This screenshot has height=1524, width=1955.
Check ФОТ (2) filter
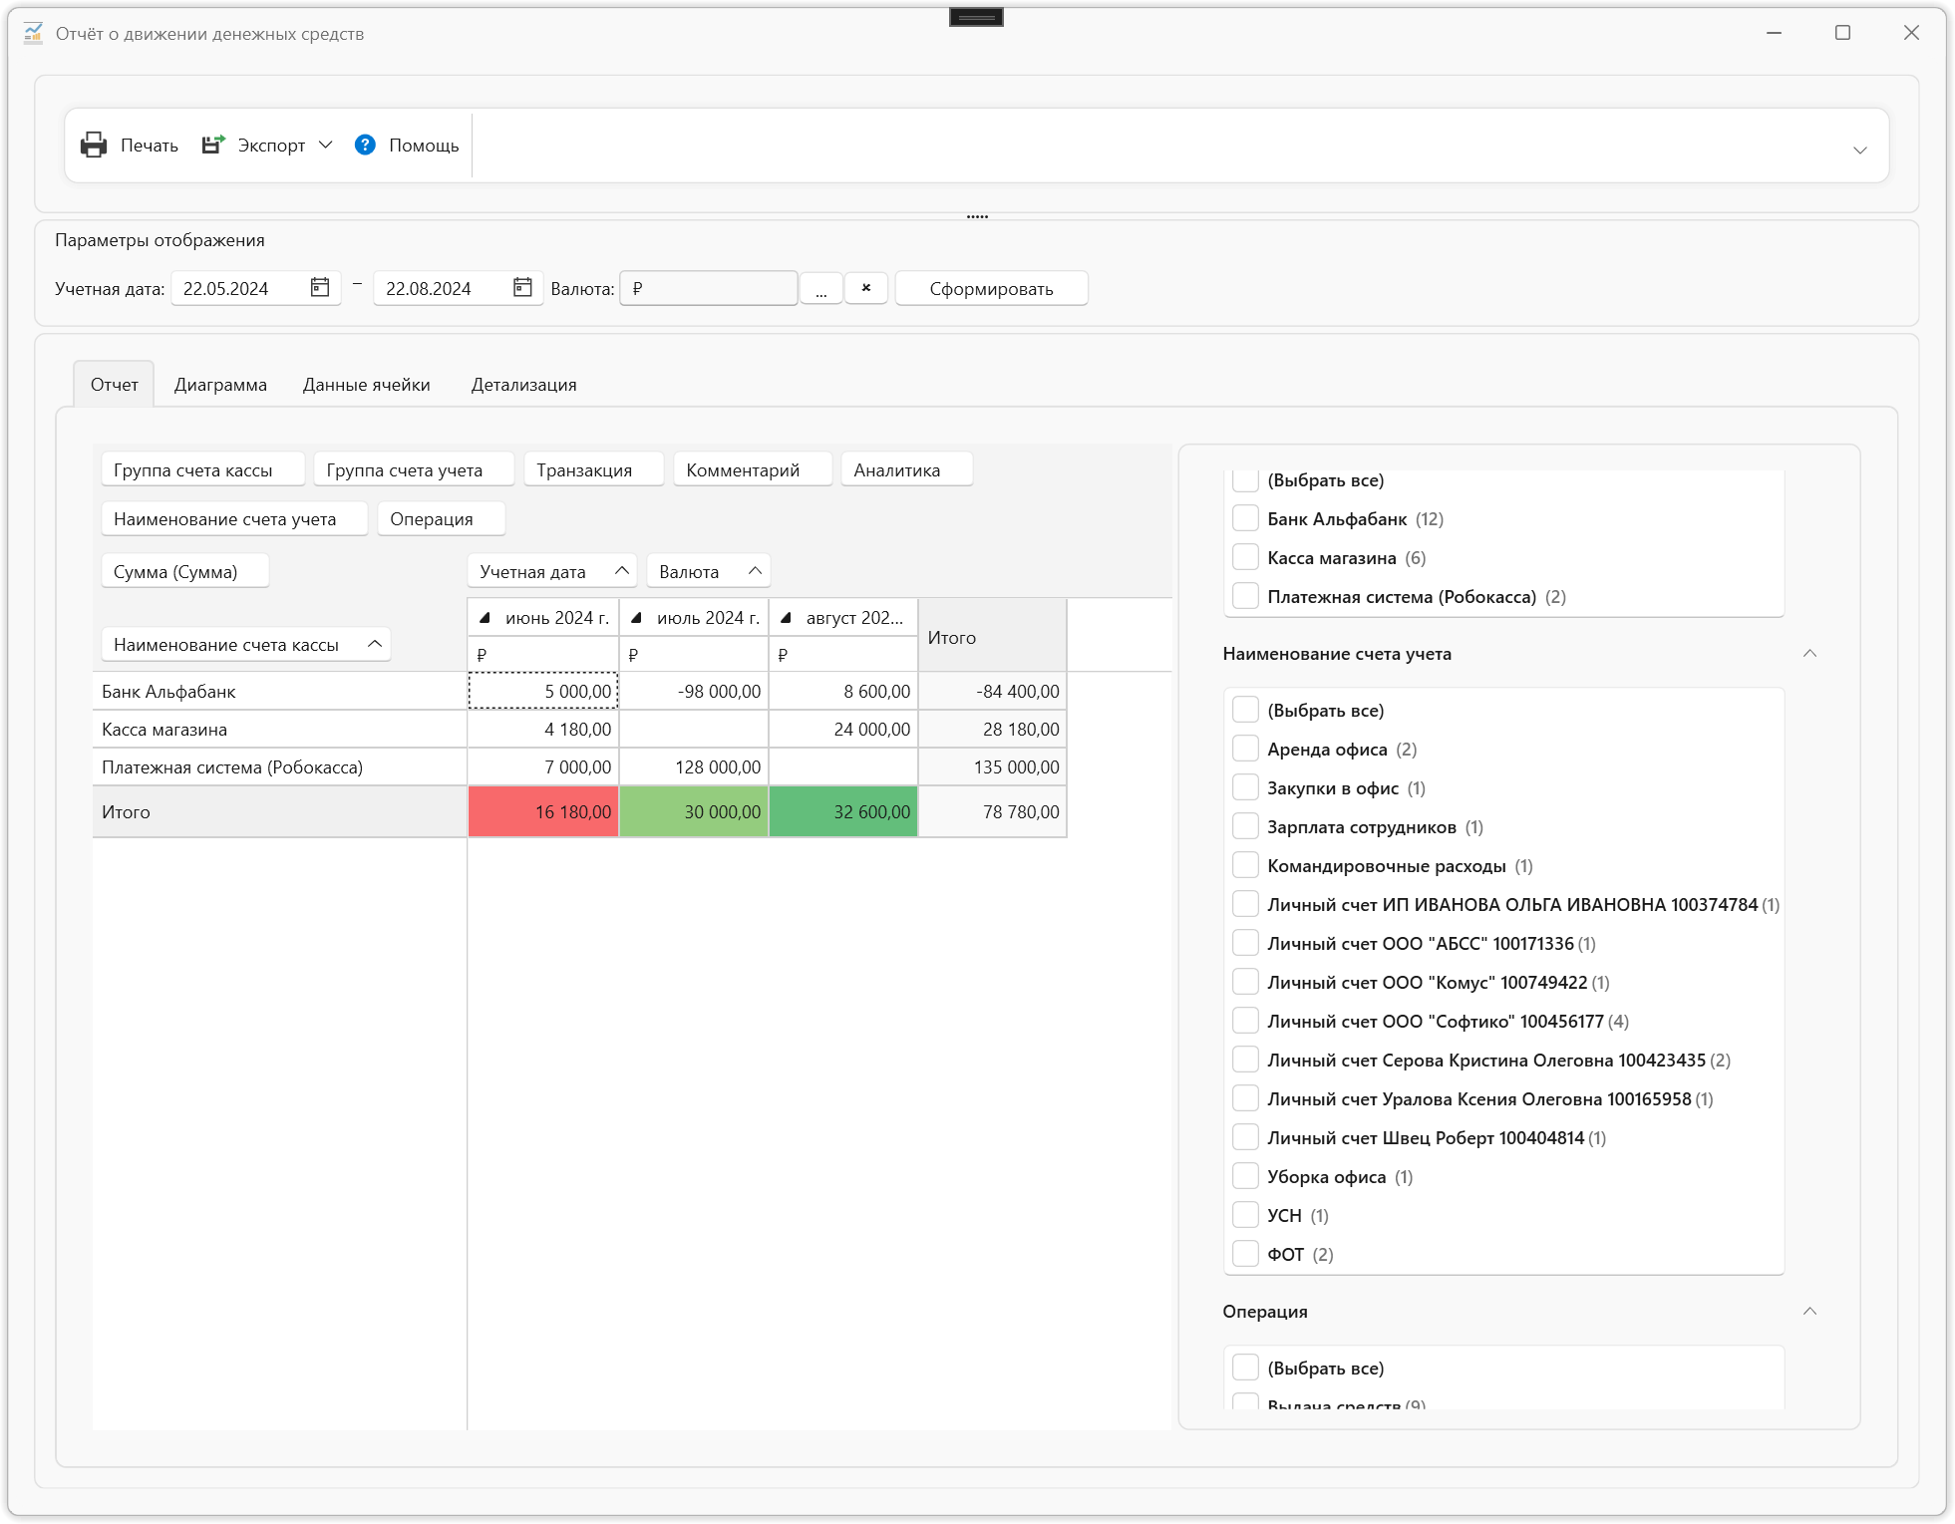coord(1245,1254)
